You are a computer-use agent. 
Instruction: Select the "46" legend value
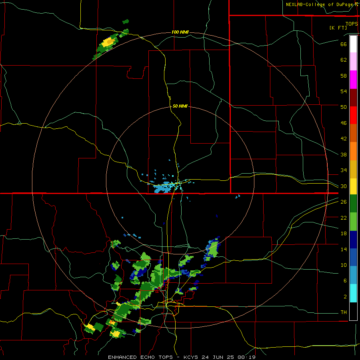344,123
